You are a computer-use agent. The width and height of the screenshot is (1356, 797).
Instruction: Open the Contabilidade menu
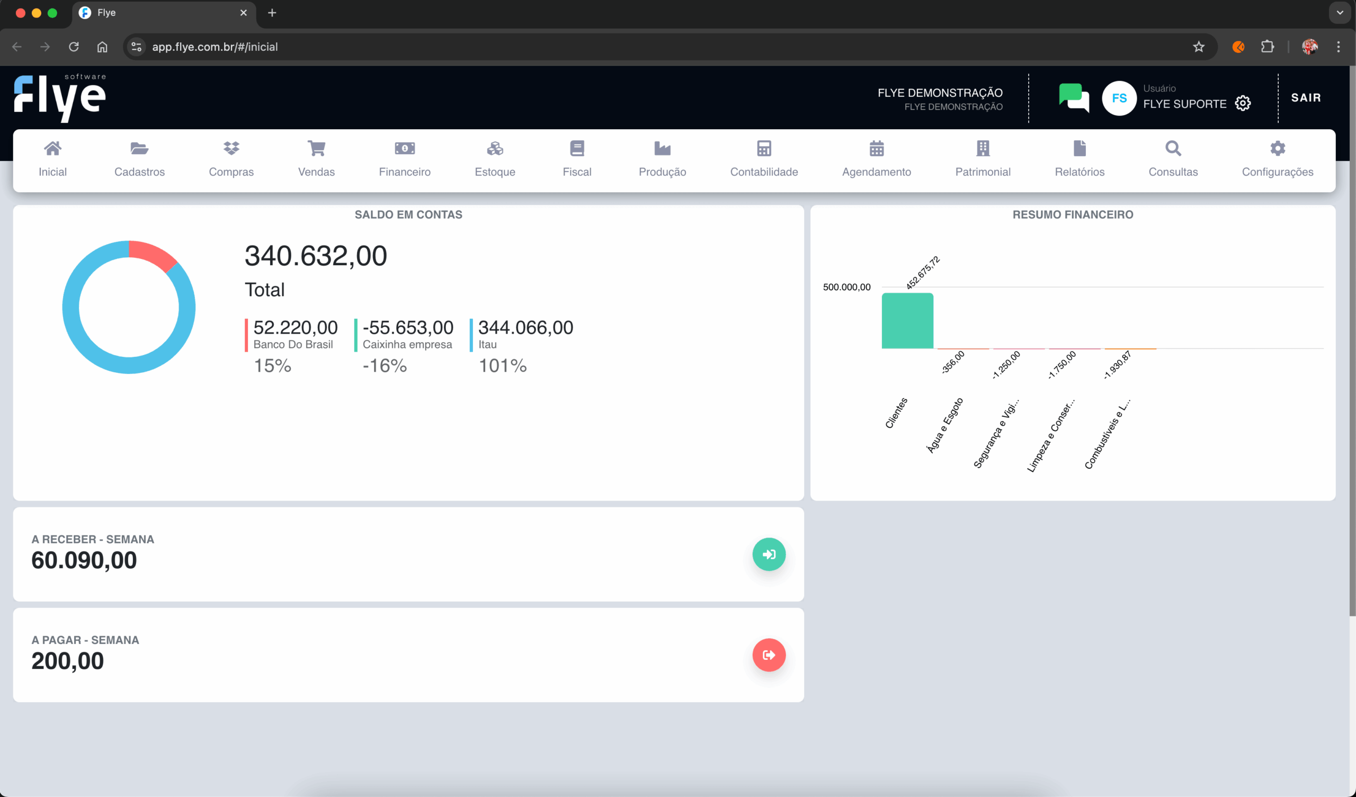pyautogui.click(x=764, y=159)
